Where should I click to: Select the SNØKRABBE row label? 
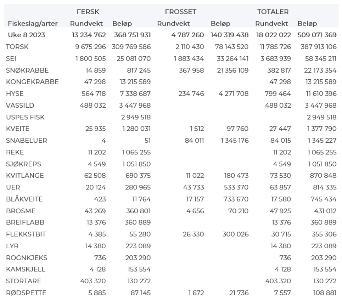point(27,70)
